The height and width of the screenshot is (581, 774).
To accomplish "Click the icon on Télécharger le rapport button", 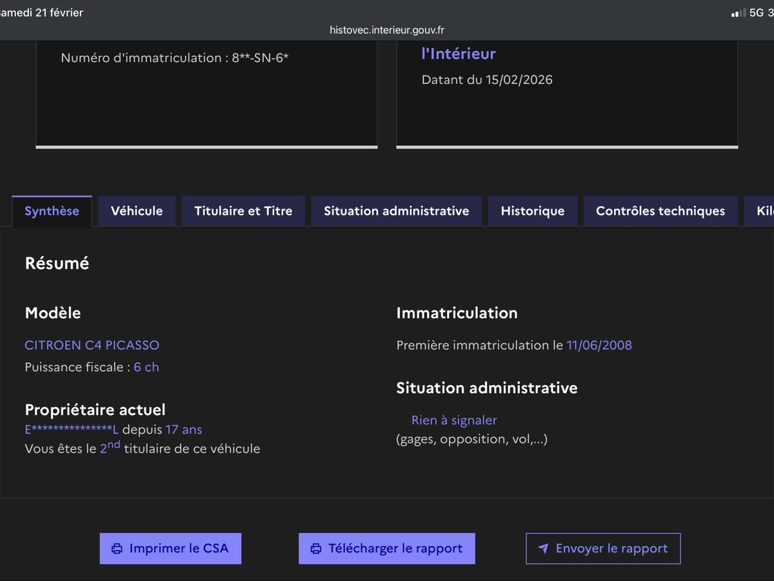I will 316,549.
